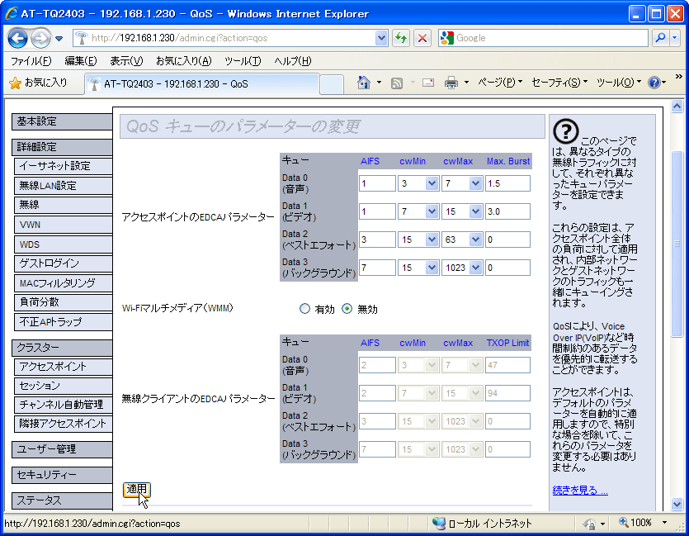This screenshot has width=689, height=536.
Task: Open セーフティ(S) command bar menu
Action: 559,83
